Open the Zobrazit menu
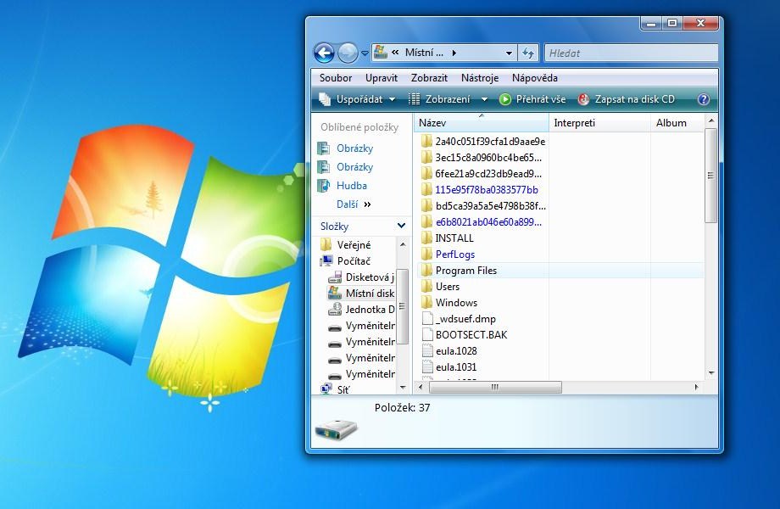The width and height of the screenshot is (780, 509). pyautogui.click(x=429, y=77)
